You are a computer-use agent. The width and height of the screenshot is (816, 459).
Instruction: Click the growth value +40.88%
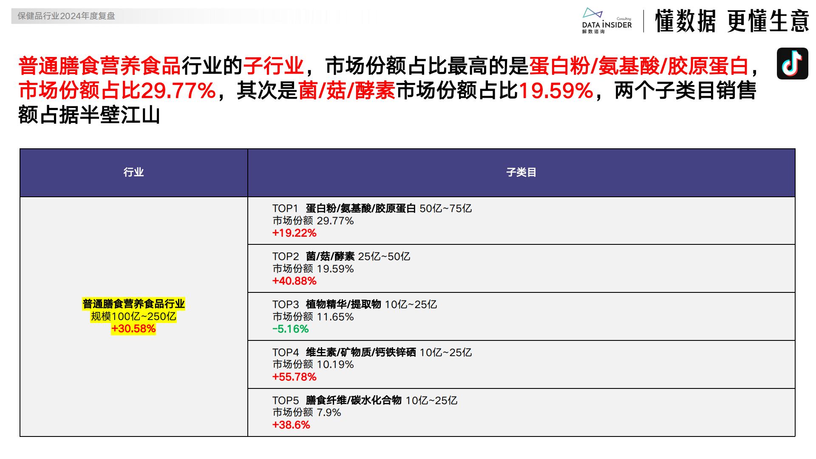tap(295, 281)
